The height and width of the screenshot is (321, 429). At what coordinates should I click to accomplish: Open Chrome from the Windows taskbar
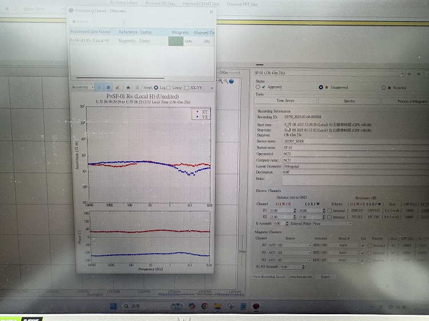click(204, 306)
